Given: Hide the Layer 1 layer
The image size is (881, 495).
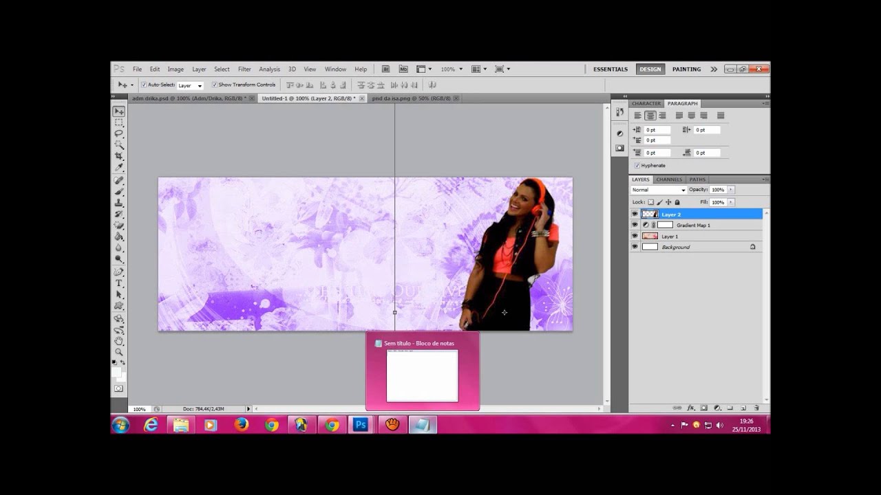Looking at the screenshot, I should click(x=635, y=236).
